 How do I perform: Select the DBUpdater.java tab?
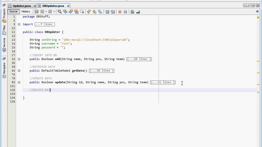[x=53, y=6]
